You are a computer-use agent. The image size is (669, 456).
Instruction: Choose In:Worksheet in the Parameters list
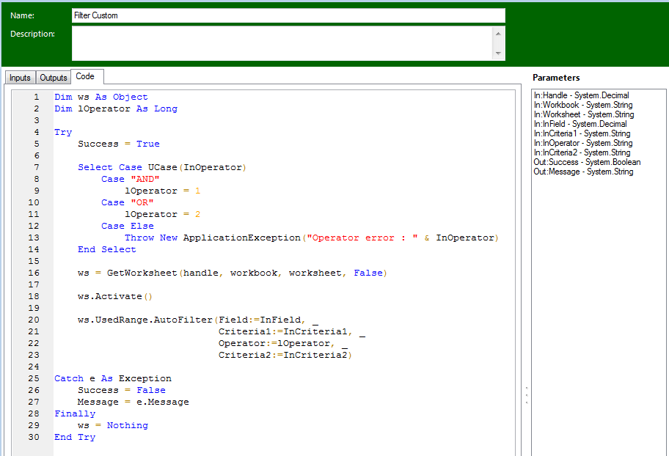click(584, 114)
